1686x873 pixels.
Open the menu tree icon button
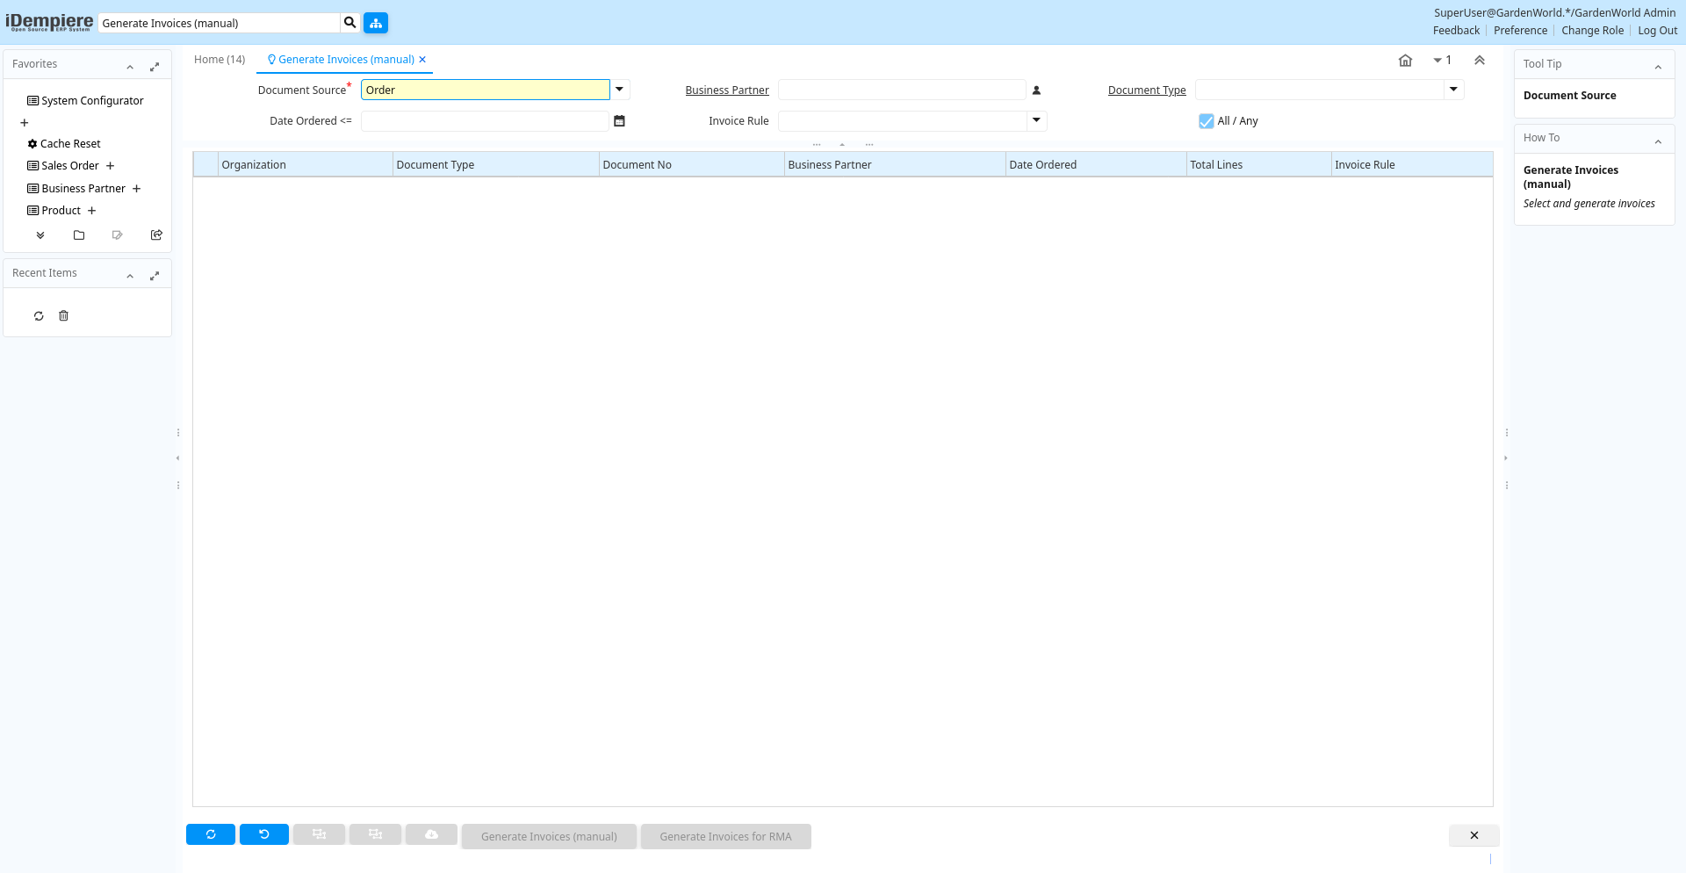(376, 23)
